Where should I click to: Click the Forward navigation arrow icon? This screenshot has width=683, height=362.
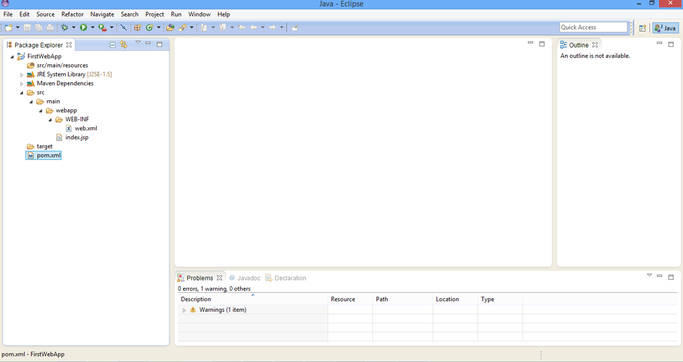272,27
